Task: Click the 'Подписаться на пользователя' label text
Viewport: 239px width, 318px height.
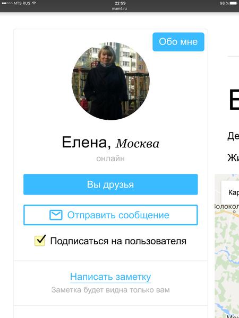Action: [x=118, y=241]
